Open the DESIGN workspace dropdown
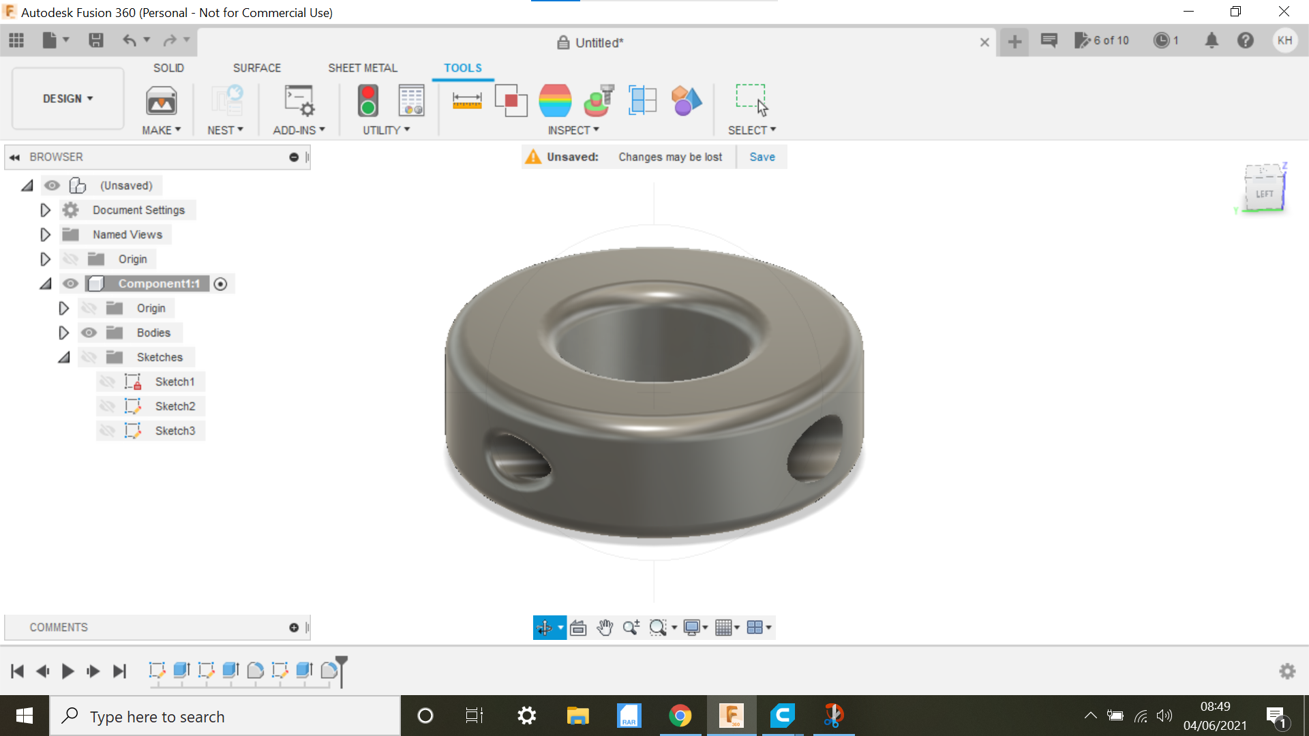The image size is (1309, 736). [x=67, y=98]
